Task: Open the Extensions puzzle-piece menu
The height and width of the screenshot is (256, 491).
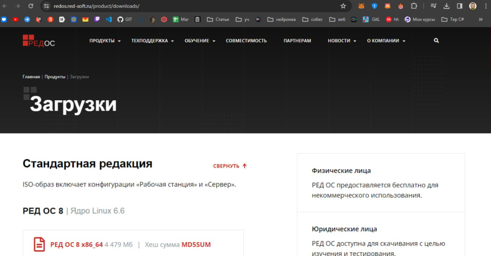Action: (414, 6)
